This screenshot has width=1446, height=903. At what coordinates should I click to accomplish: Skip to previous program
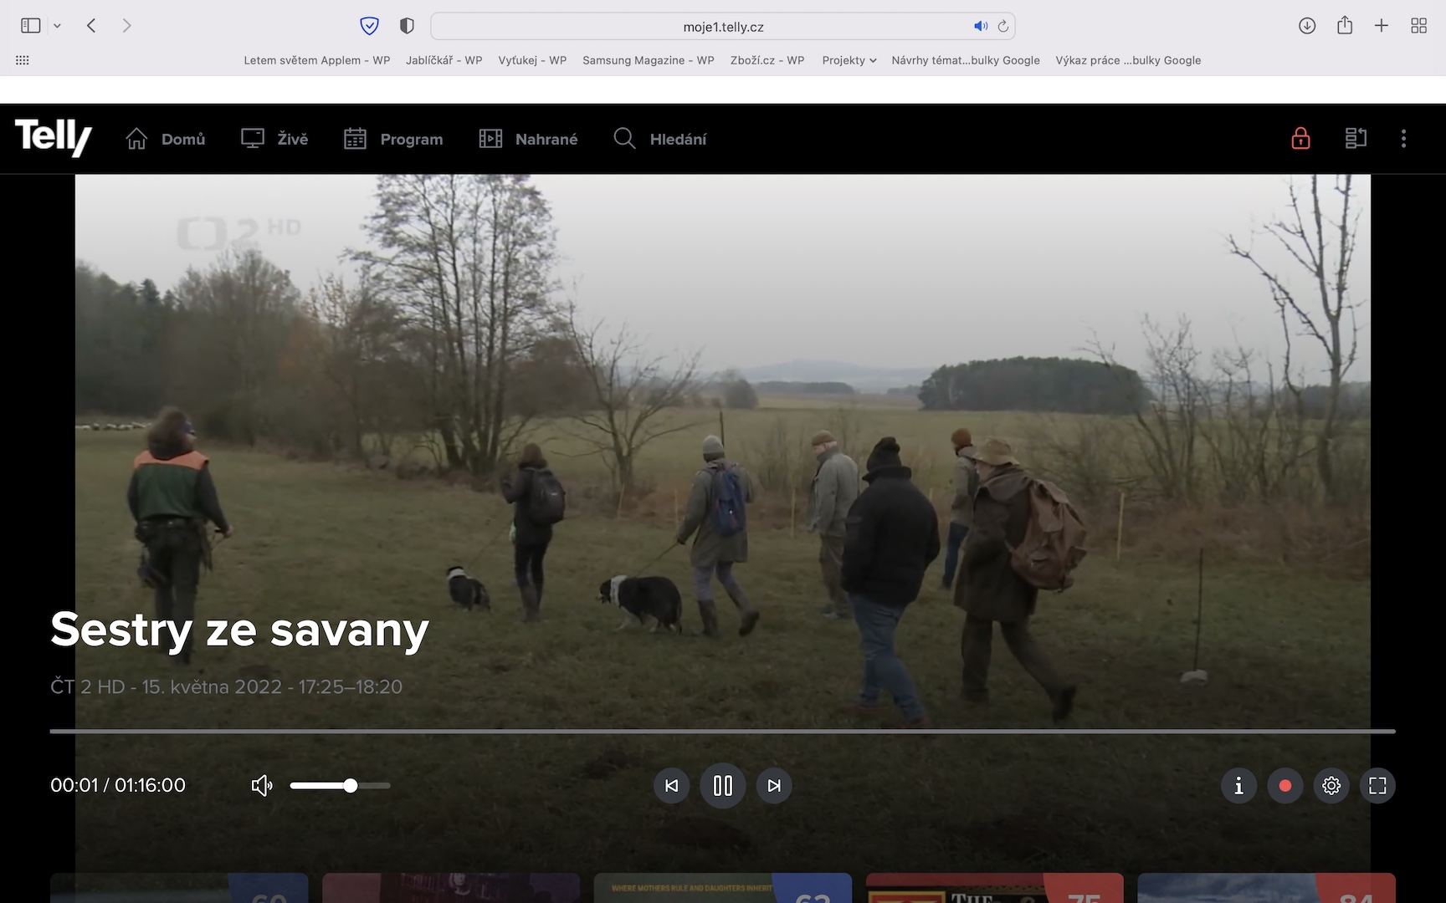672,785
